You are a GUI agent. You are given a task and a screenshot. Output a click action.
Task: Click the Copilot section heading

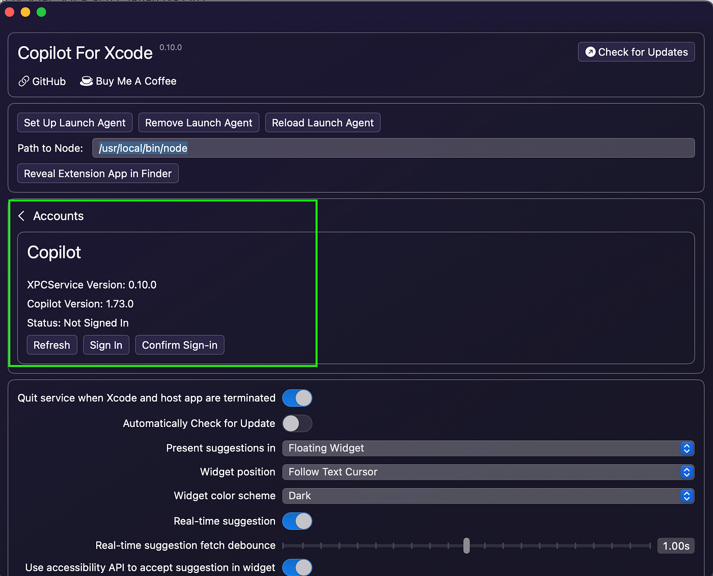click(x=54, y=252)
